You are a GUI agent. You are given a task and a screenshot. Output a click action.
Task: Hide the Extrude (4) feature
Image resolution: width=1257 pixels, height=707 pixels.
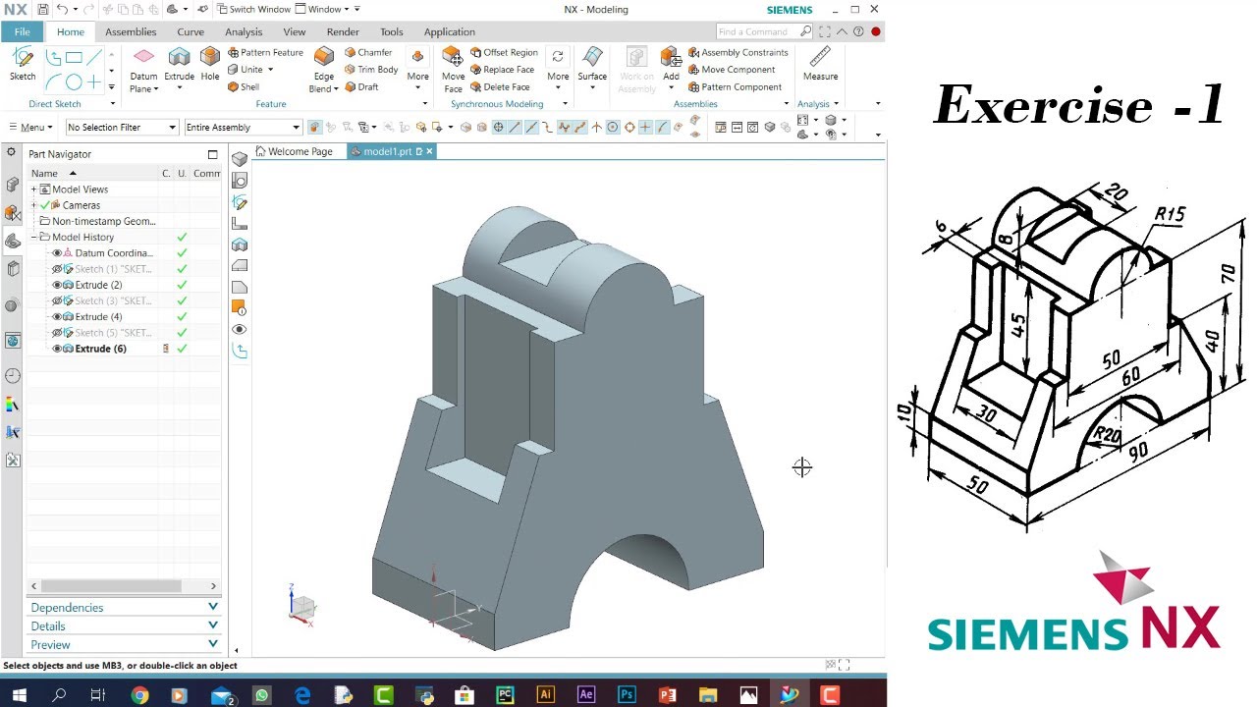(57, 316)
